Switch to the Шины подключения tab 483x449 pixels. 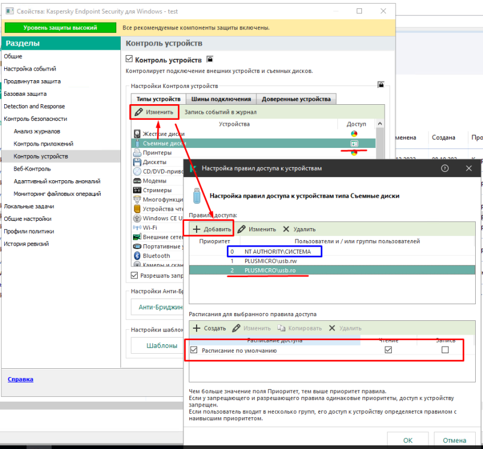click(x=221, y=99)
